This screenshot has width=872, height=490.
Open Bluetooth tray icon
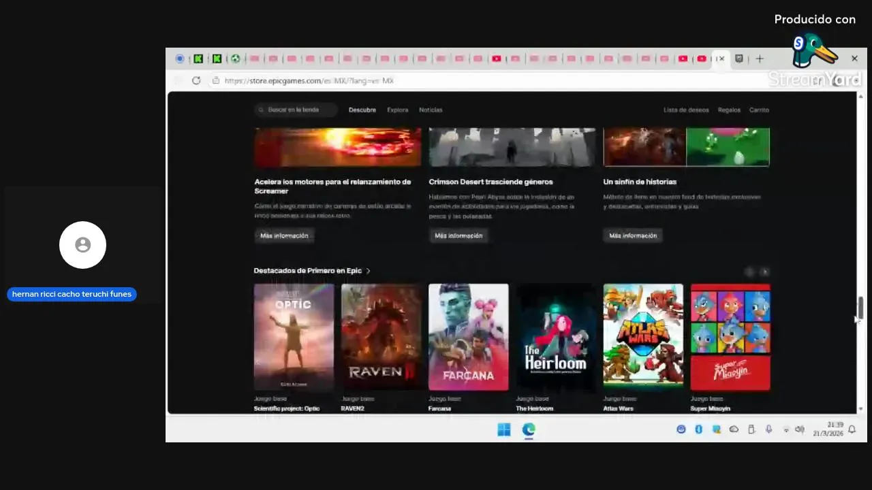(698, 429)
